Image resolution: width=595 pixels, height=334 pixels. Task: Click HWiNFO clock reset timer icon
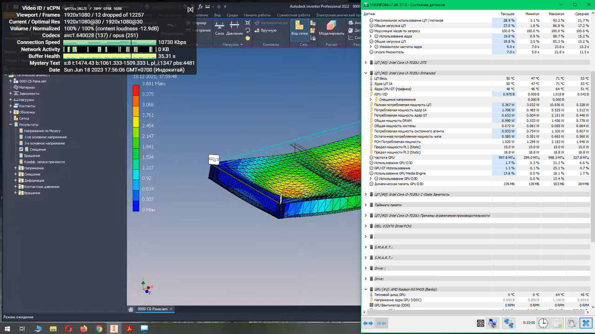coord(543,323)
